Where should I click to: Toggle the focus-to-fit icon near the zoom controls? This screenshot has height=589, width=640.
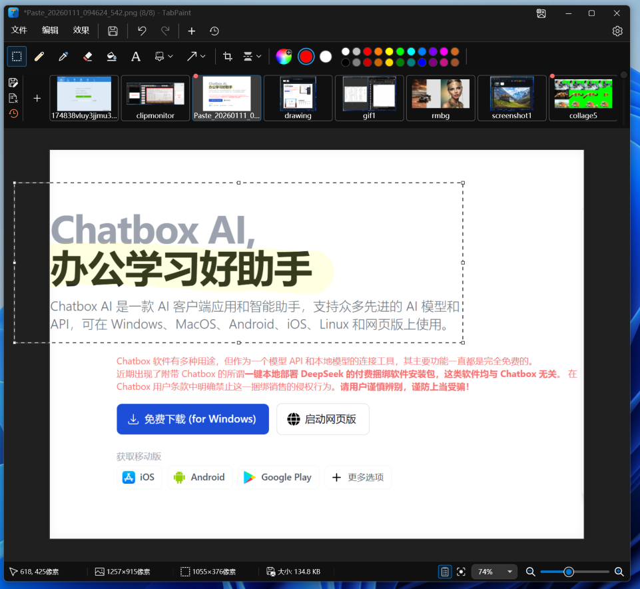click(x=461, y=572)
